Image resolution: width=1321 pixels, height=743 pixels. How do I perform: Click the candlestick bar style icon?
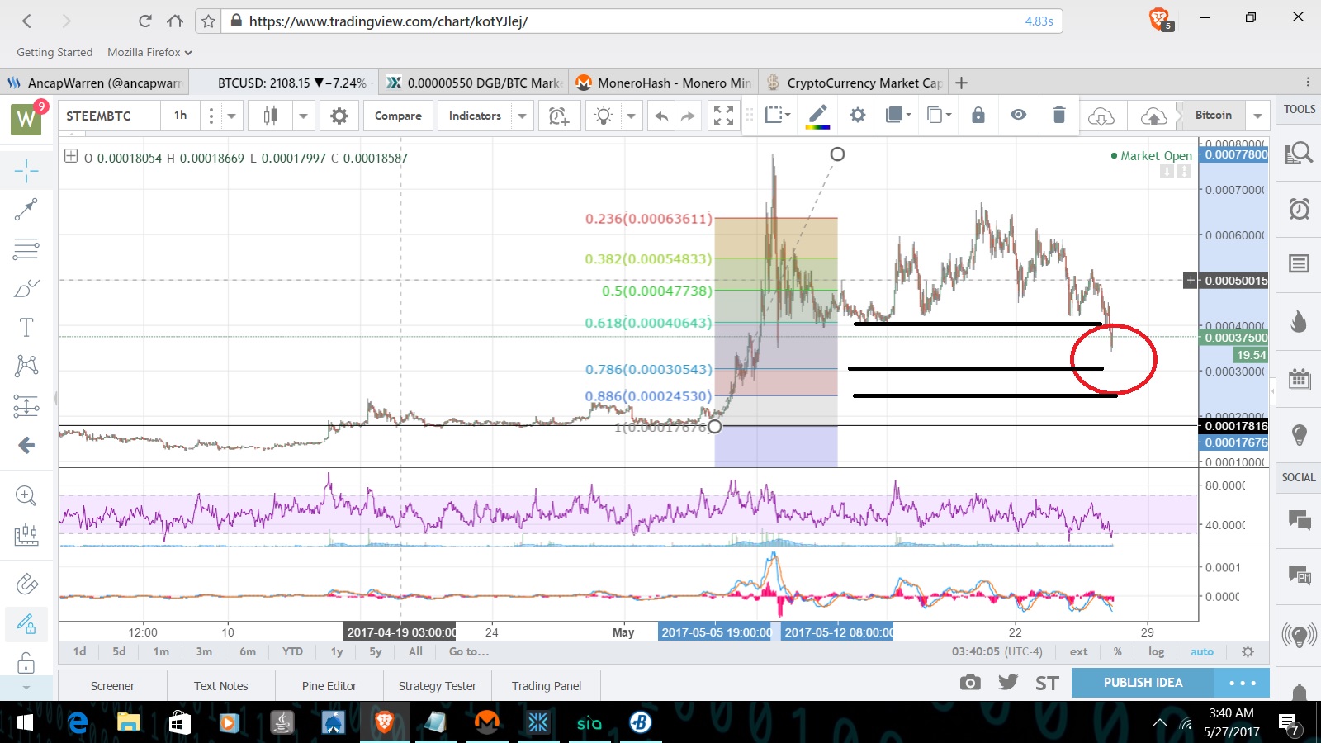click(x=270, y=116)
